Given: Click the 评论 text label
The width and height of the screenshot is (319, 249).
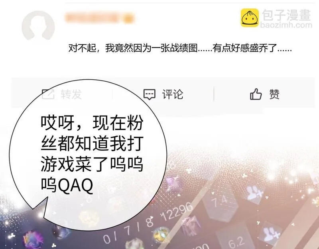Looking at the screenshot, I should click(173, 94).
